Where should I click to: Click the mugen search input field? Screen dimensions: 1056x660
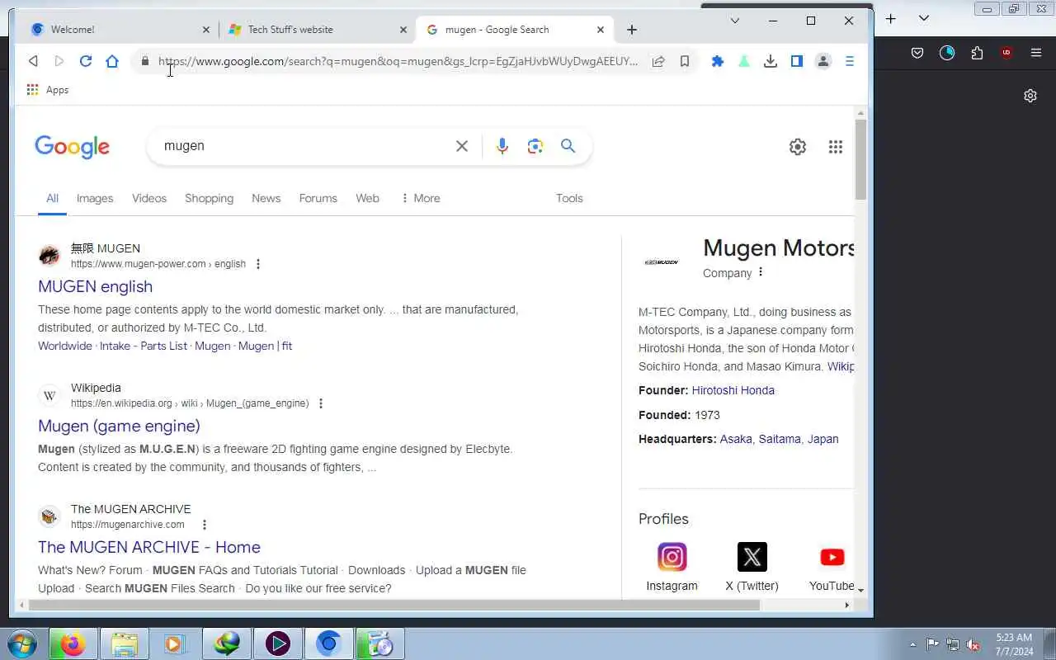(x=305, y=146)
